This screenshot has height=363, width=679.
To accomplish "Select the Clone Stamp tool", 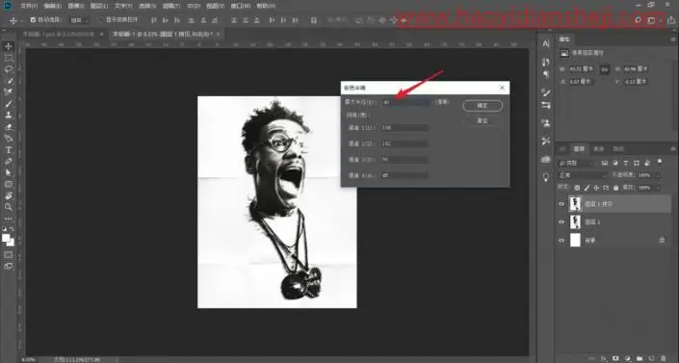I will (x=9, y=116).
